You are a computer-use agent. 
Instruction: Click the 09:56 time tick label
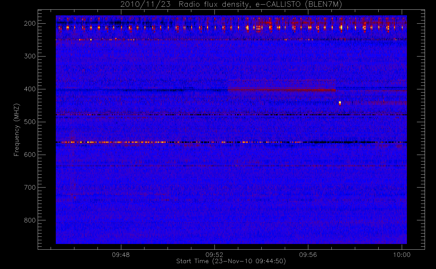pyautogui.click(x=308, y=255)
